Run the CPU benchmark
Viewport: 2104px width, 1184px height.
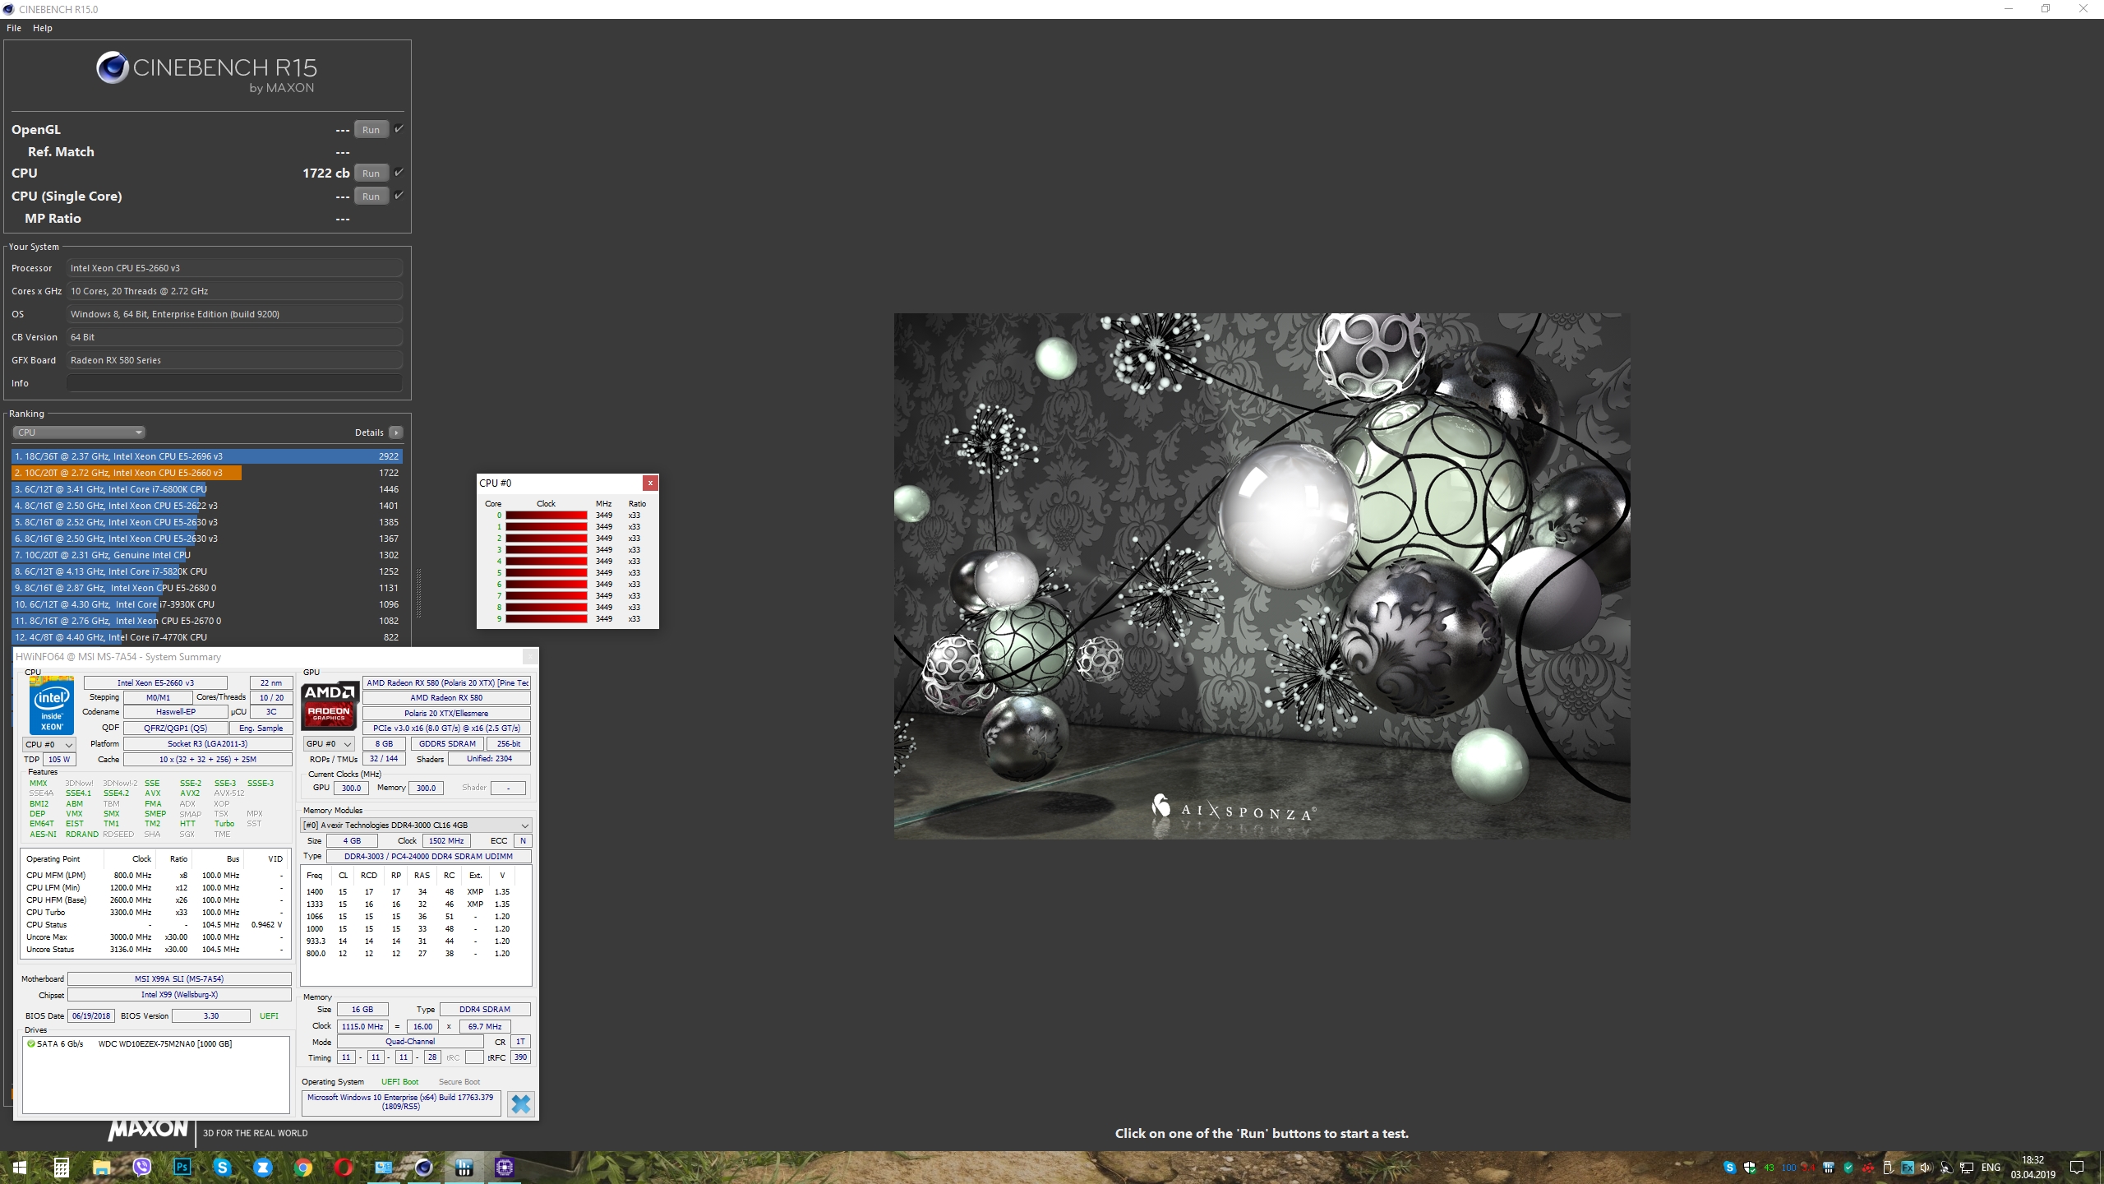371,173
